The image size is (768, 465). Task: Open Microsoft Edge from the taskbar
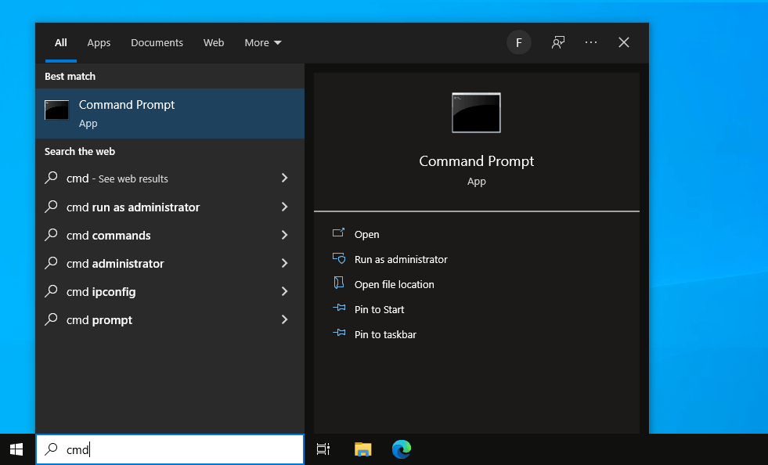402,449
